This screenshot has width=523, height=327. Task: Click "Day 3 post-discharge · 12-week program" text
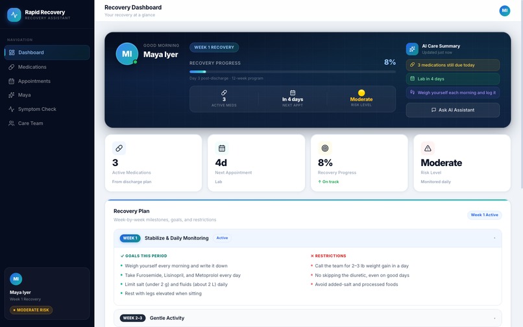pos(226,79)
